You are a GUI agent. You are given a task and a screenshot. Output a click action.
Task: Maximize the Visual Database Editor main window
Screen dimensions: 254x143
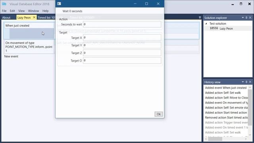coord(241,4)
